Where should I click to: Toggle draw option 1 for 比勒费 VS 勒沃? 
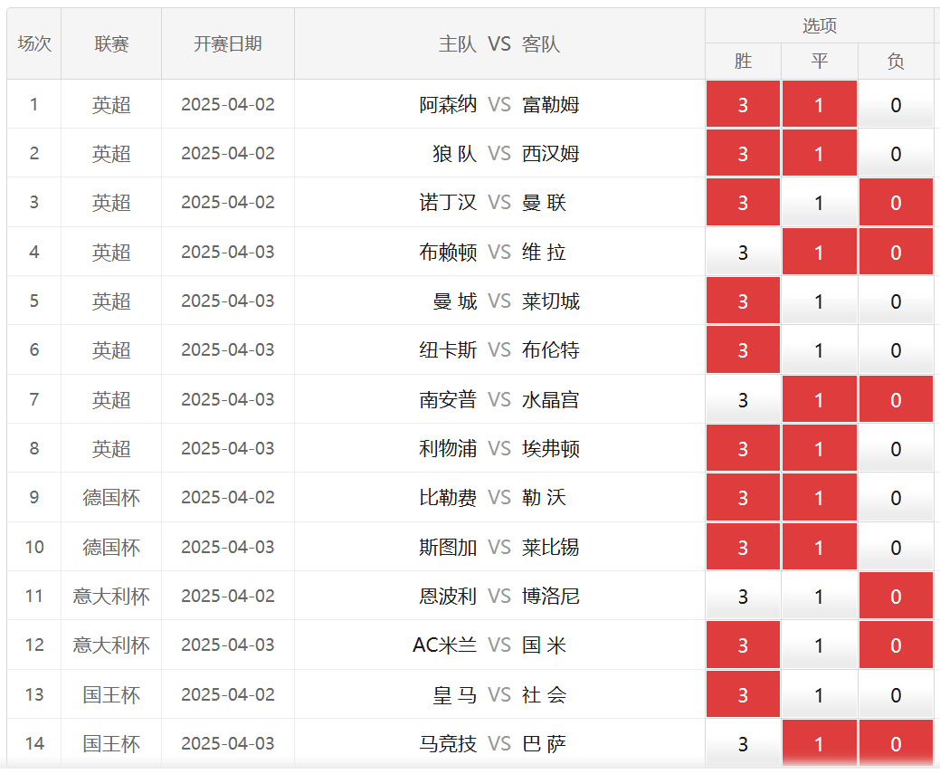[819, 497]
